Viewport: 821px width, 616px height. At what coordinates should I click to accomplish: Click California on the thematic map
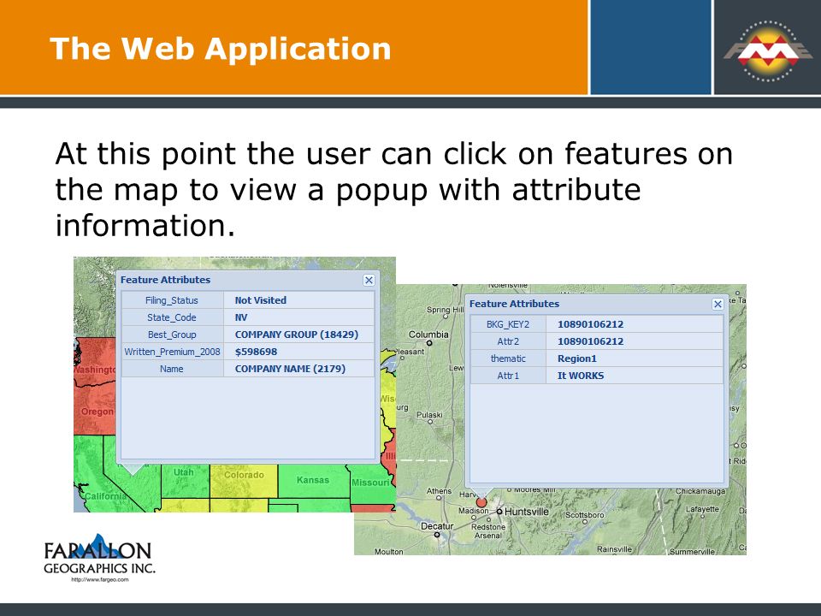pos(104,495)
